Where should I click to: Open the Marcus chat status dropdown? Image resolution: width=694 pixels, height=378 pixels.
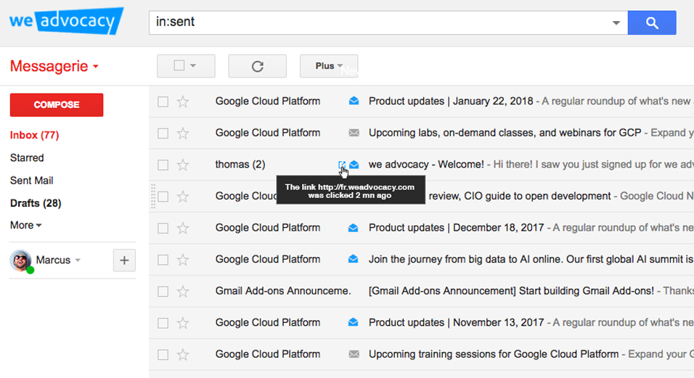(78, 260)
